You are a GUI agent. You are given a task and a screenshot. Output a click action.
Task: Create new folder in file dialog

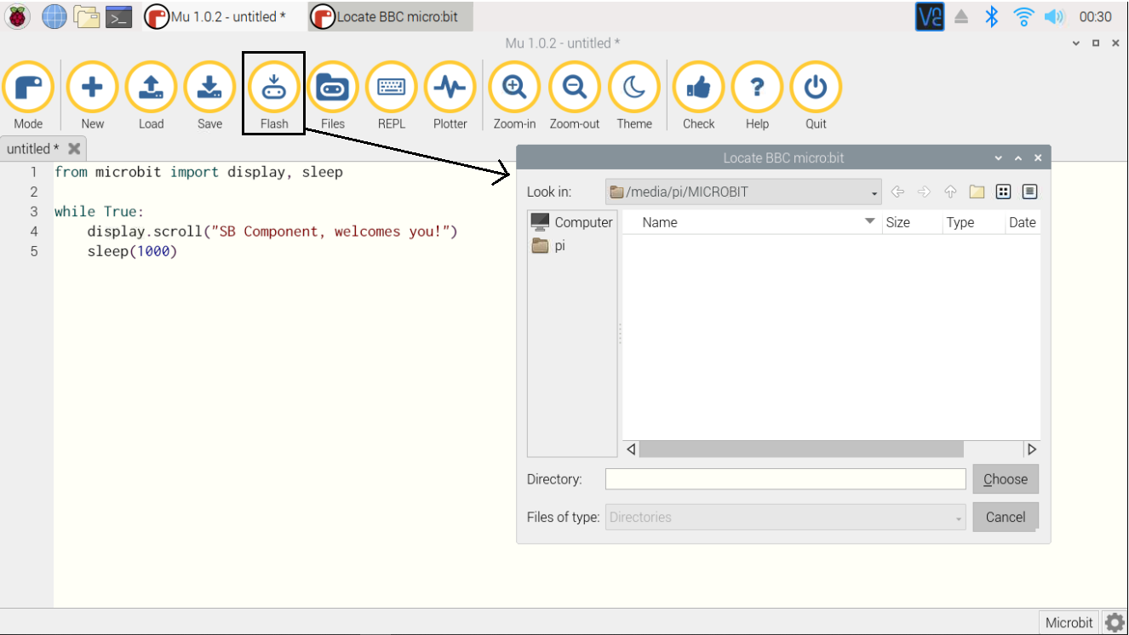pos(977,192)
